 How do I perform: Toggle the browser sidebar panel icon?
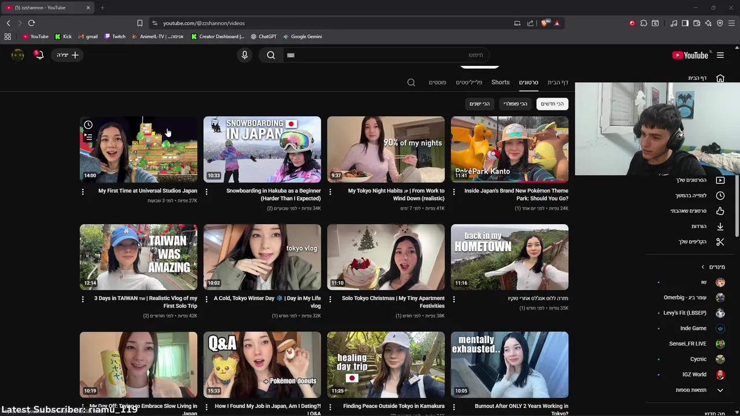(x=685, y=23)
